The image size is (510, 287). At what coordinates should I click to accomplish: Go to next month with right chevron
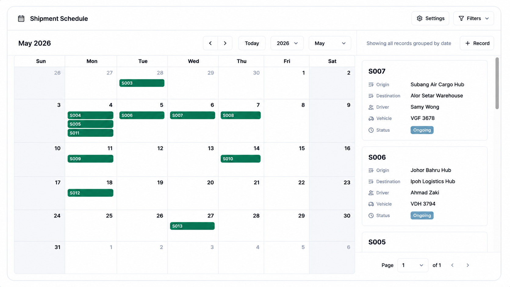pos(225,43)
